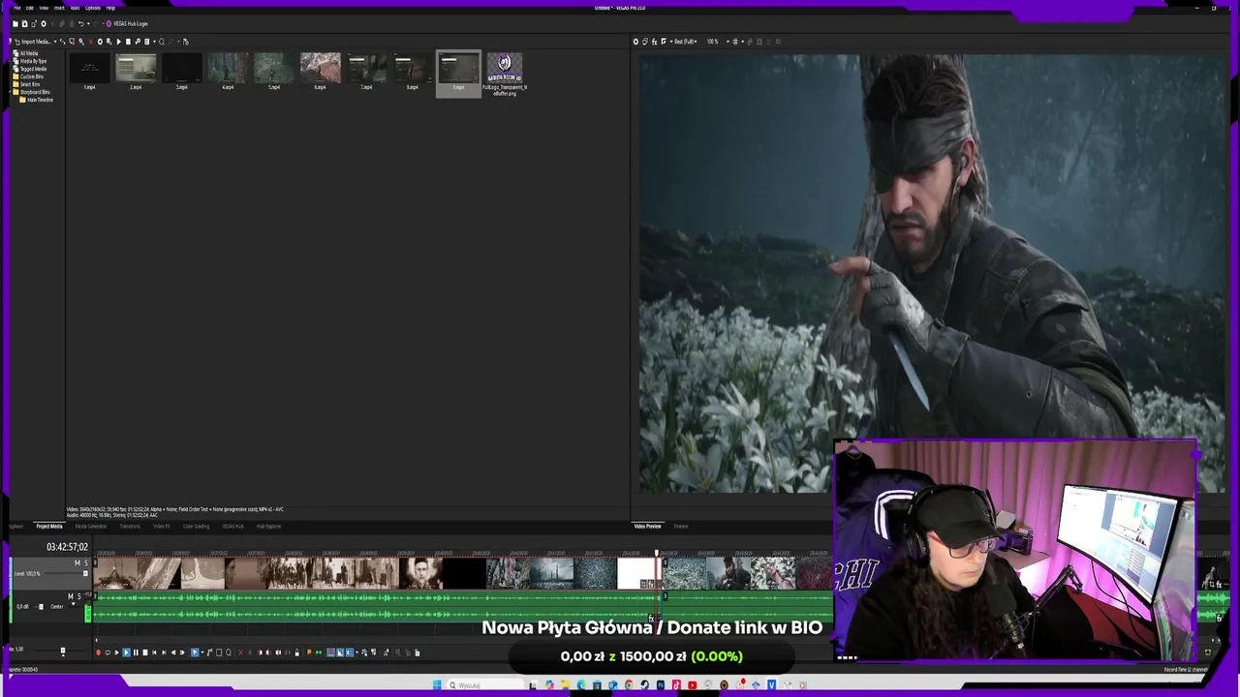Select the 6.mp4 media thumbnail

320,69
